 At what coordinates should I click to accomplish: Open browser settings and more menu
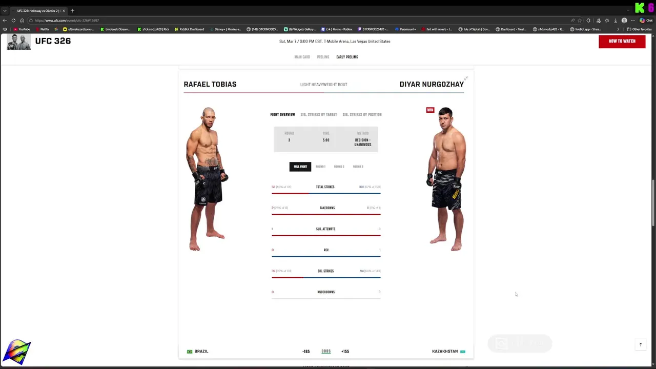coord(633,20)
